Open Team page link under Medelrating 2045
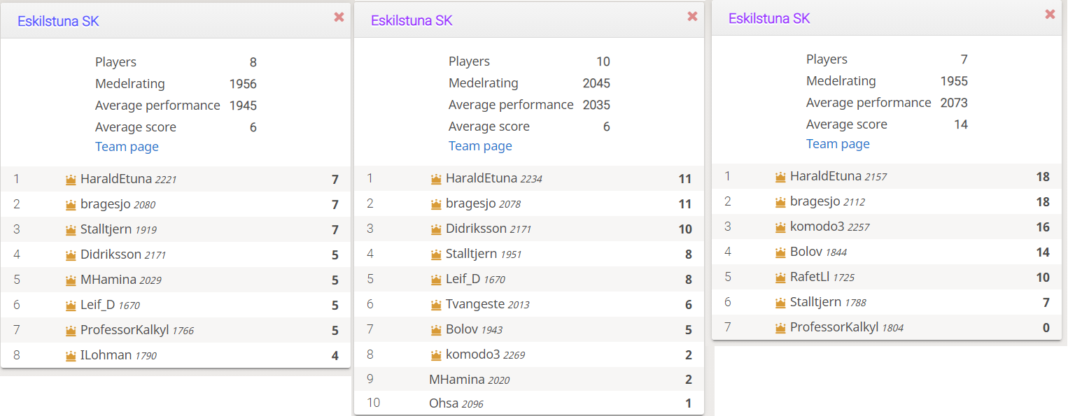The image size is (1075, 416). (480, 146)
